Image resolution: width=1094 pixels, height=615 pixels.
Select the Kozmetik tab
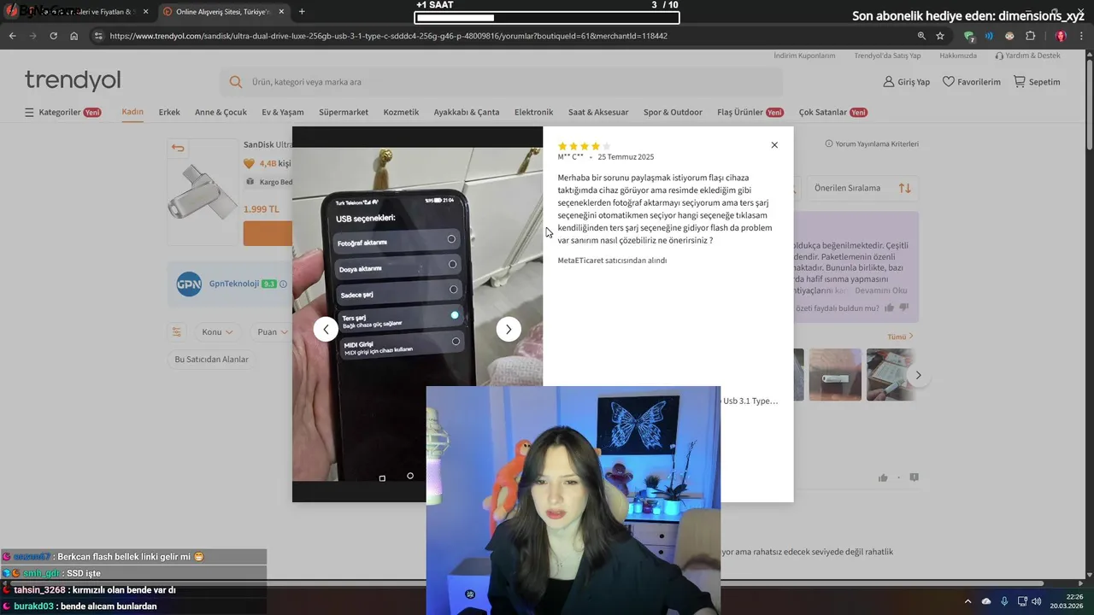(x=401, y=112)
